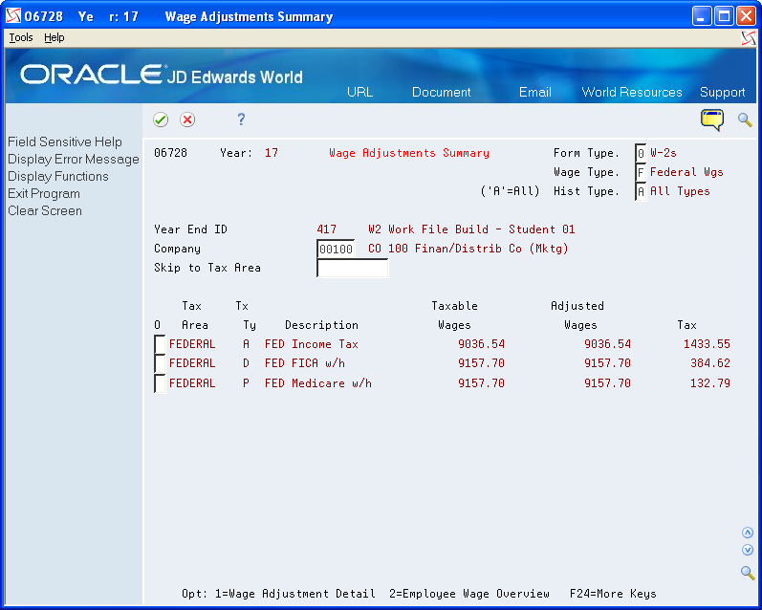Click the green checkmark OK icon
The height and width of the screenshot is (610, 762).
click(161, 120)
